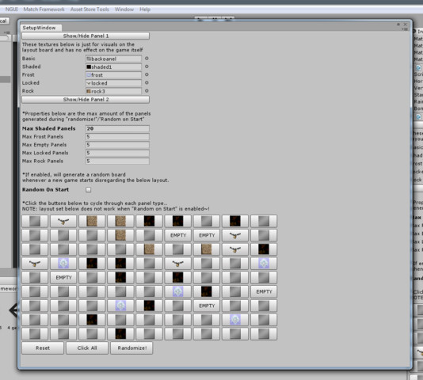This screenshot has width=423, height=380.
Task: Open object picker for the Basic texture
Action: pyautogui.click(x=147, y=59)
